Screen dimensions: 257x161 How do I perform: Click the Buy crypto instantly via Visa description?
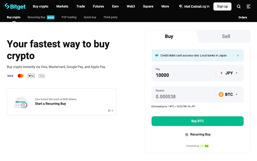coord(56,67)
